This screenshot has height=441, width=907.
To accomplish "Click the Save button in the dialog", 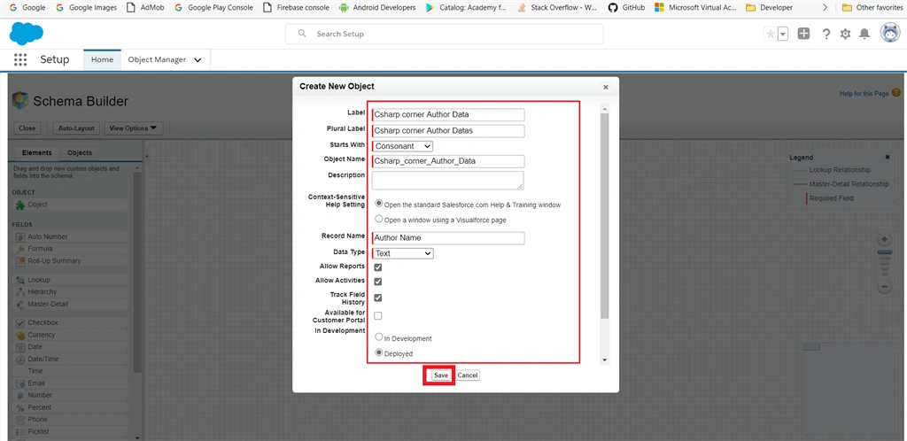I will pos(441,375).
